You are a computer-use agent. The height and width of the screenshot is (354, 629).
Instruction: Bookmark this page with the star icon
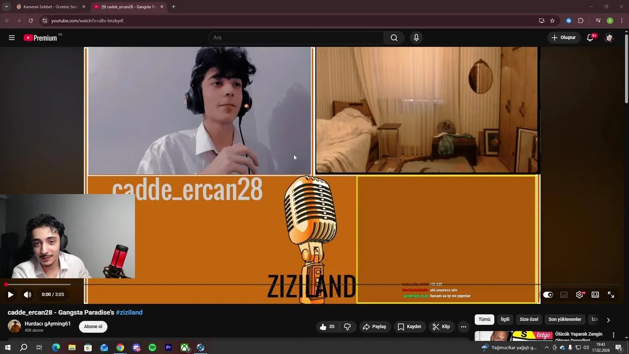pyautogui.click(x=552, y=21)
